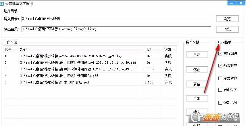246x126 pixels.
Task: Focus the 导入目录 path field
Action: pyautogui.click(x=116, y=19)
